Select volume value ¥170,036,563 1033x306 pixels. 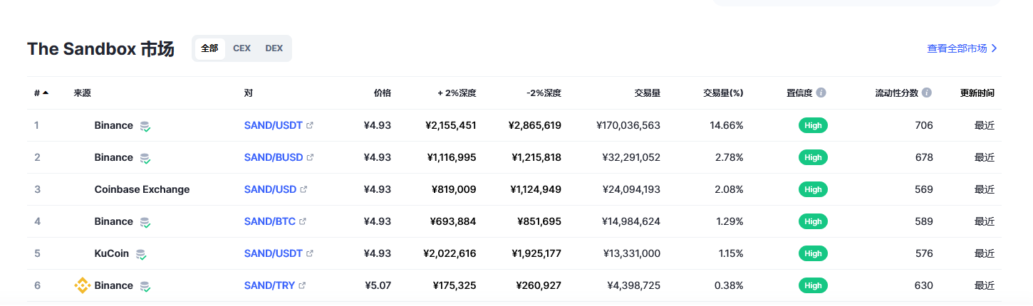click(628, 125)
